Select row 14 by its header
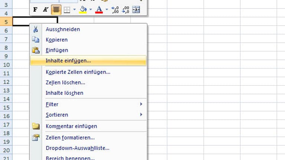The image size is (285, 160). [x=6, y=98]
